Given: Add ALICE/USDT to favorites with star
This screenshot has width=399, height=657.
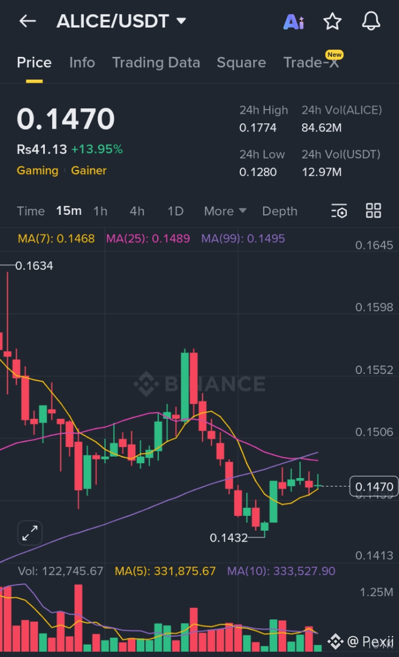Looking at the screenshot, I should (333, 21).
